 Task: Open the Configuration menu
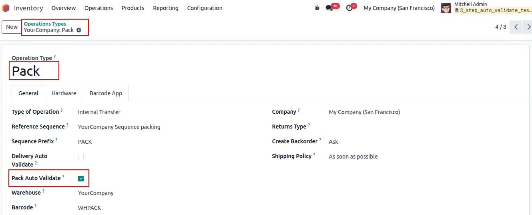tap(205, 8)
